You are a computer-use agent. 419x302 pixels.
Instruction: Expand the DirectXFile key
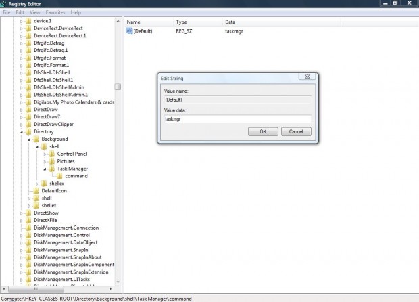tap(22, 221)
